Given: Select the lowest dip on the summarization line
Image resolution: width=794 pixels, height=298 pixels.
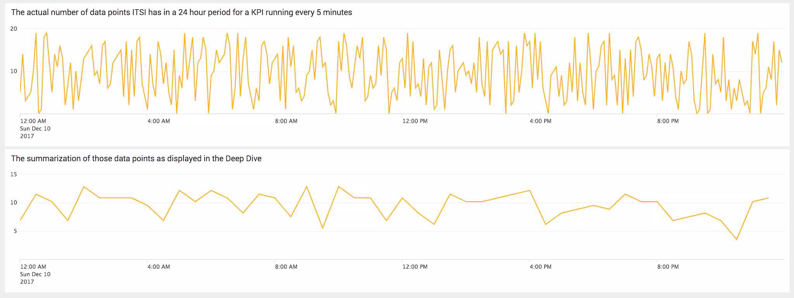Looking at the screenshot, I should (737, 240).
